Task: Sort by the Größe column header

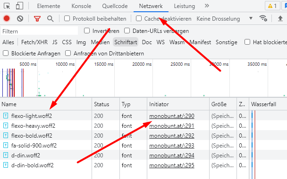Action: point(223,104)
